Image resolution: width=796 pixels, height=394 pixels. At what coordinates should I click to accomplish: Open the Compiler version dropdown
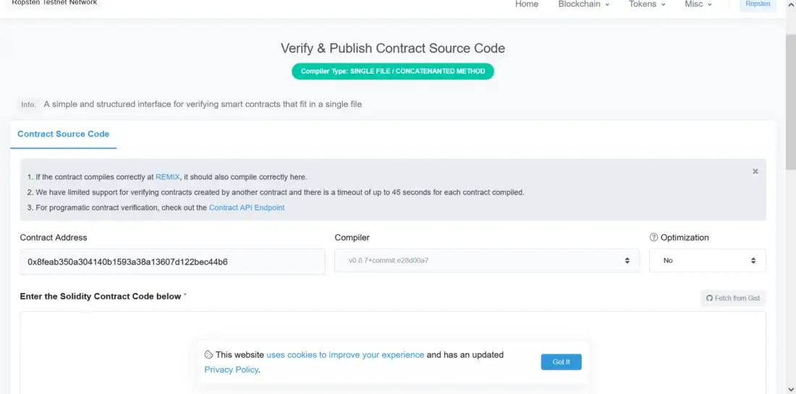486,260
